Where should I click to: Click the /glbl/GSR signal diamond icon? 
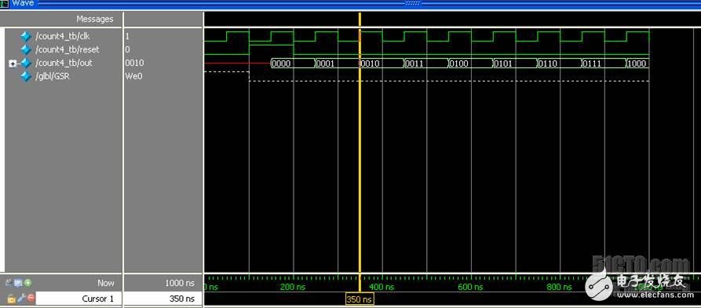[x=26, y=76]
